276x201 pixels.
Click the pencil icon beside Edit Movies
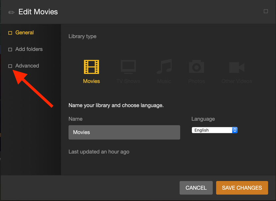pos(11,12)
